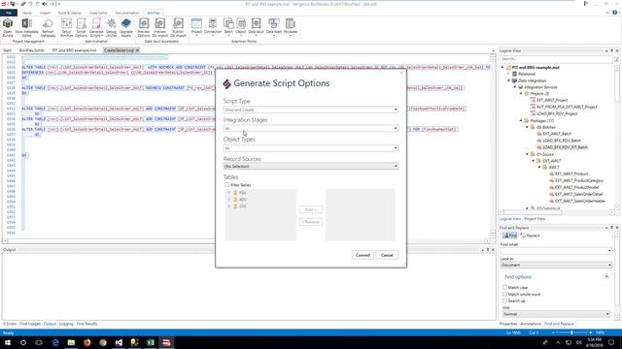Open the Annotations panel tab
The width and height of the screenshot is (622, 349).
coord(531,324)
